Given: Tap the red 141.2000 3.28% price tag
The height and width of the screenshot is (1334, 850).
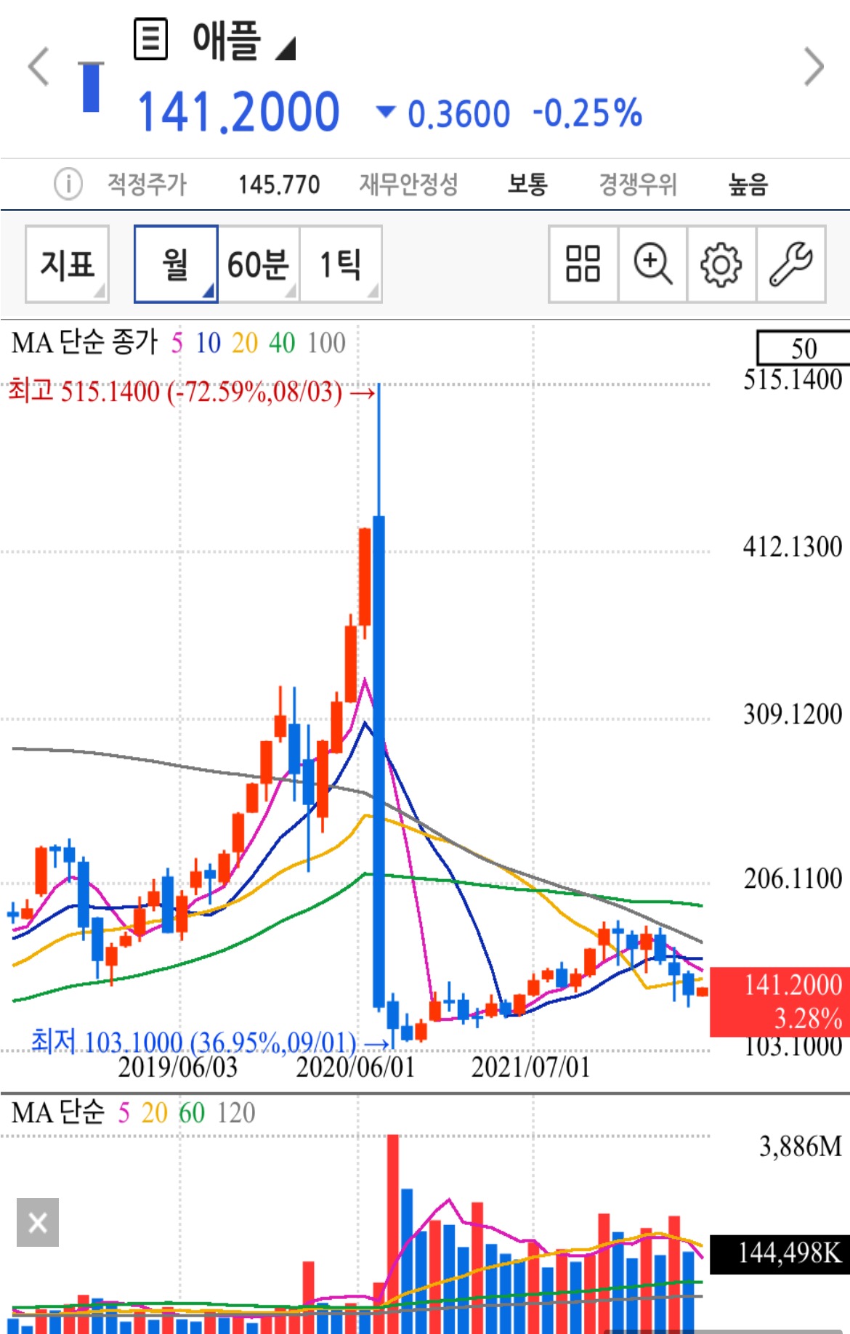Looking at the screenshot, I should [x=780, y=1001].
